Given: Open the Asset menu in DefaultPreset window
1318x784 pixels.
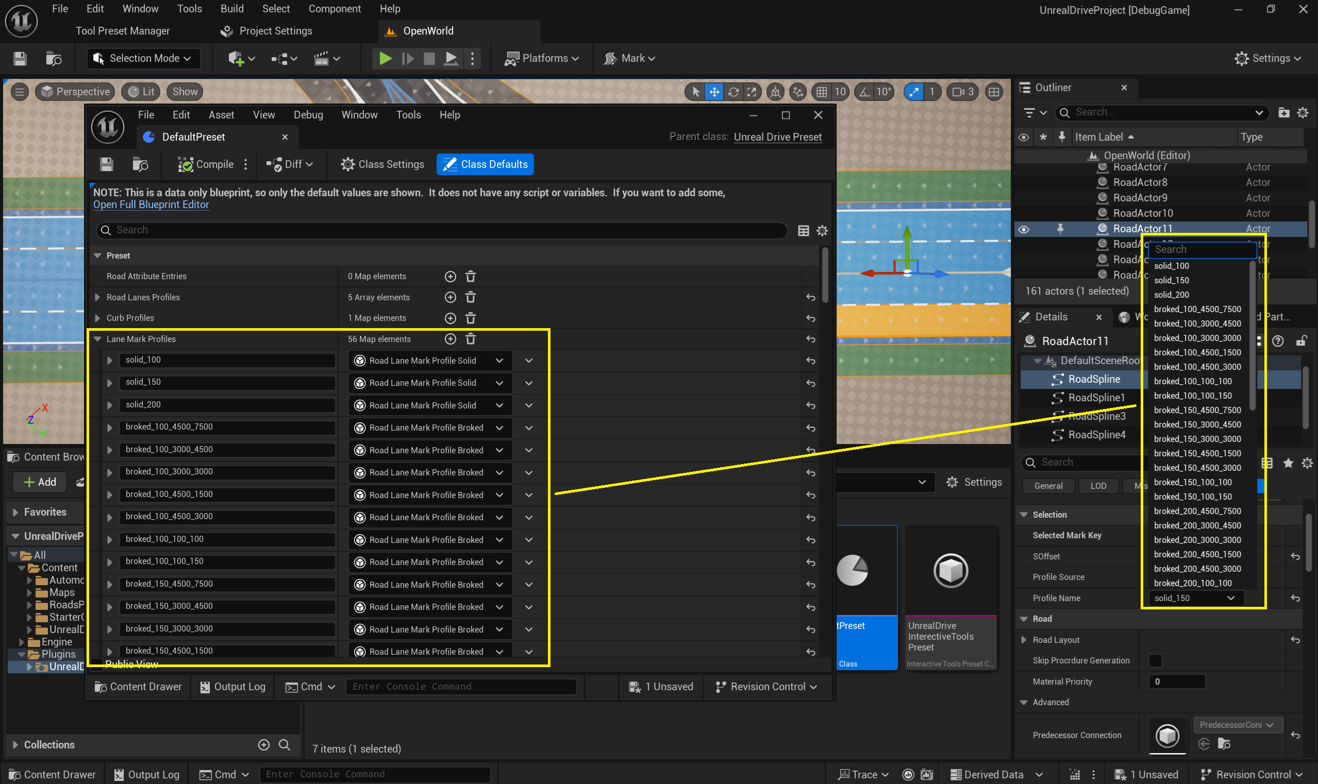Looking at the screenshot, I should [x=221, y=115].
